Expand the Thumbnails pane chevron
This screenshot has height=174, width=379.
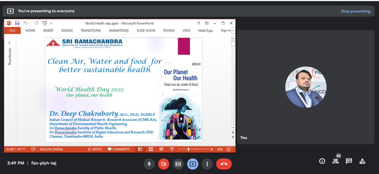9,42
